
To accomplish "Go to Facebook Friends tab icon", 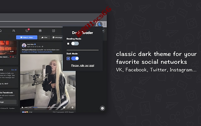I will 14,31.
